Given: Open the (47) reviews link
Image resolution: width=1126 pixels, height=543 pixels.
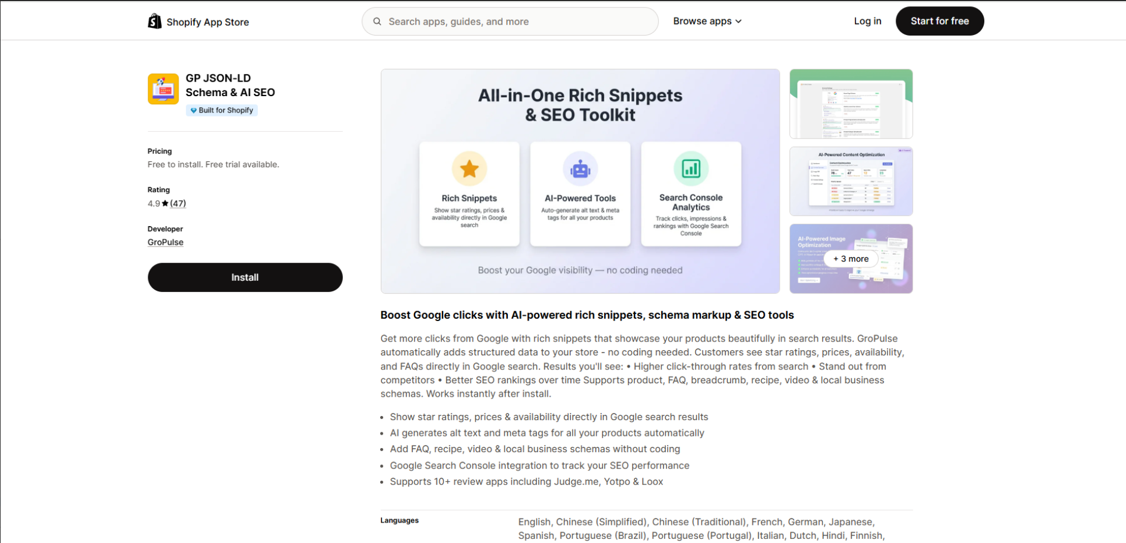Looking at the screenshot, I should pyautogui.click(x=178, y=203).
